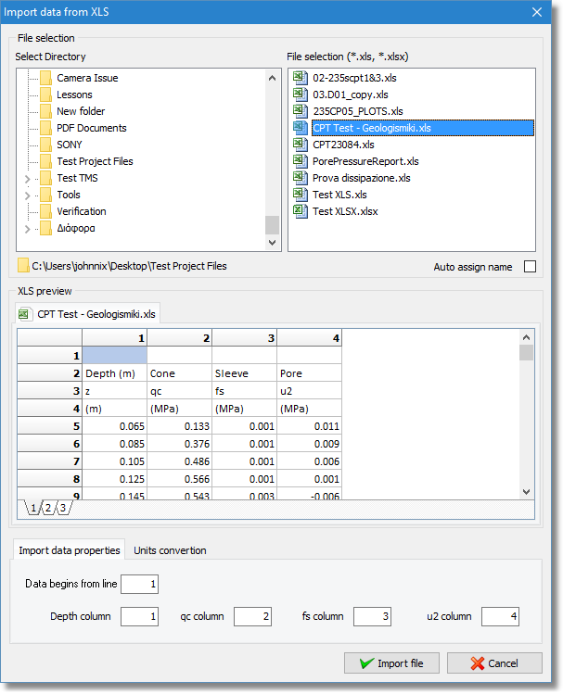Click the Excel icon next to Test XLSX.xlsx
563x694 pixels.
(x=300, y=211)
